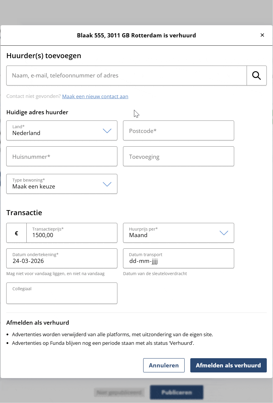Viewport: 273px width, 403px height.
Task: Click Afmelden als verhuurd button
Action: [228, 365]
